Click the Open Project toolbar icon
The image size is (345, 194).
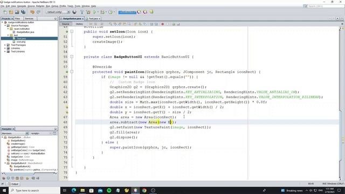pyautogui.click(x=17, y=12)
